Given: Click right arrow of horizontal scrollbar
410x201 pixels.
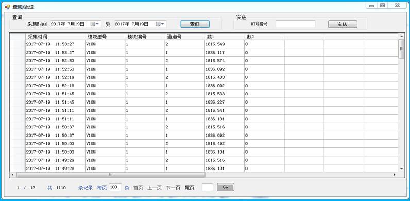Looking at the screenshot, I should coord(395,175).
